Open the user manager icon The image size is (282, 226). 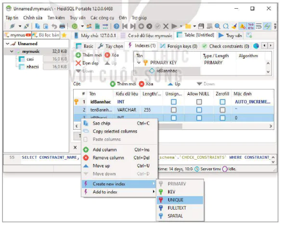(x=89, y=26)
